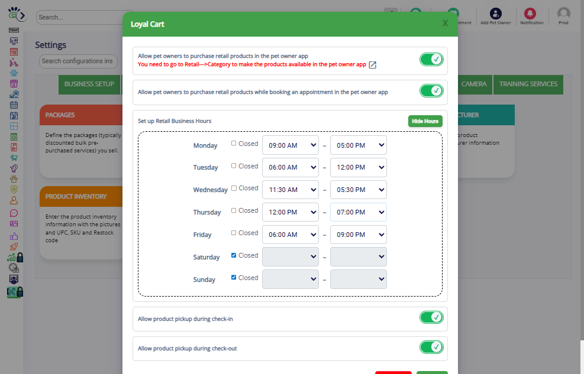
Task: Open the yellow shield sidebar icon
Action: [14, 190]
